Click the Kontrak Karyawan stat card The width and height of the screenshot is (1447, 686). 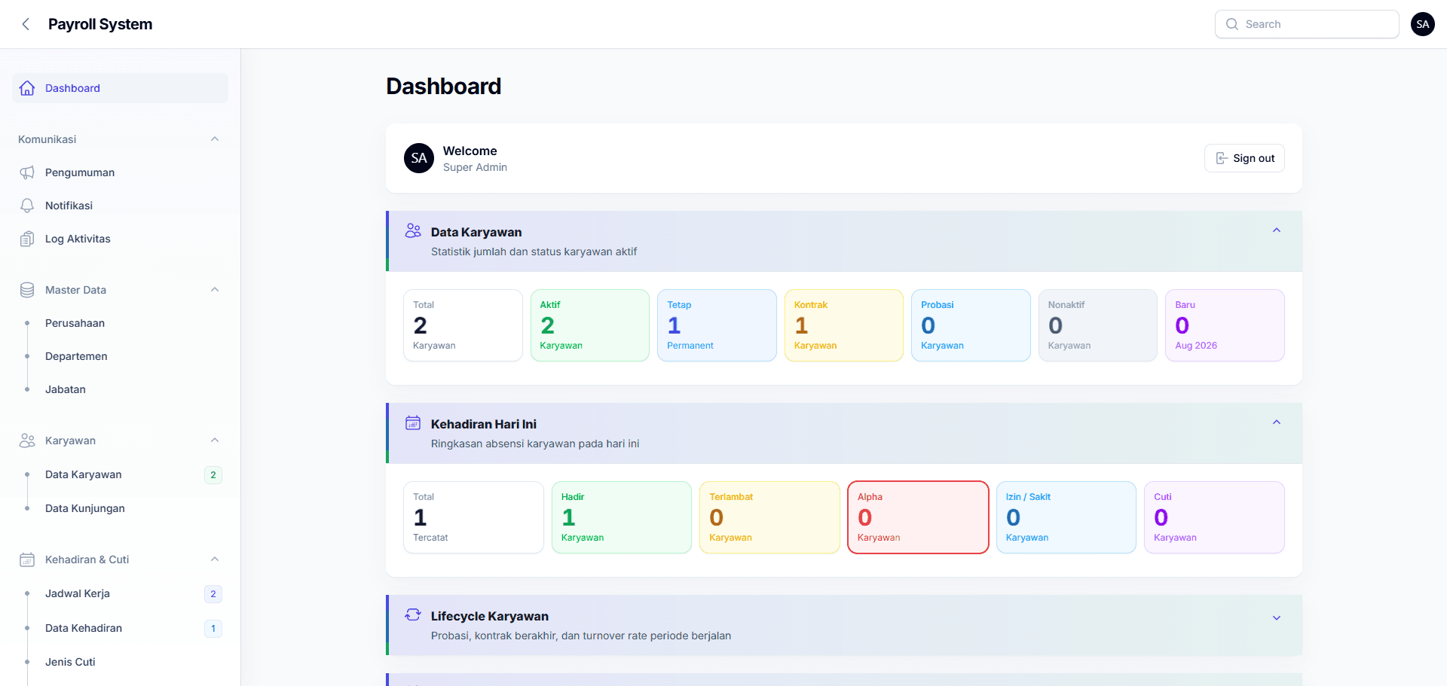pyautogui.click(x=844, y=325)
